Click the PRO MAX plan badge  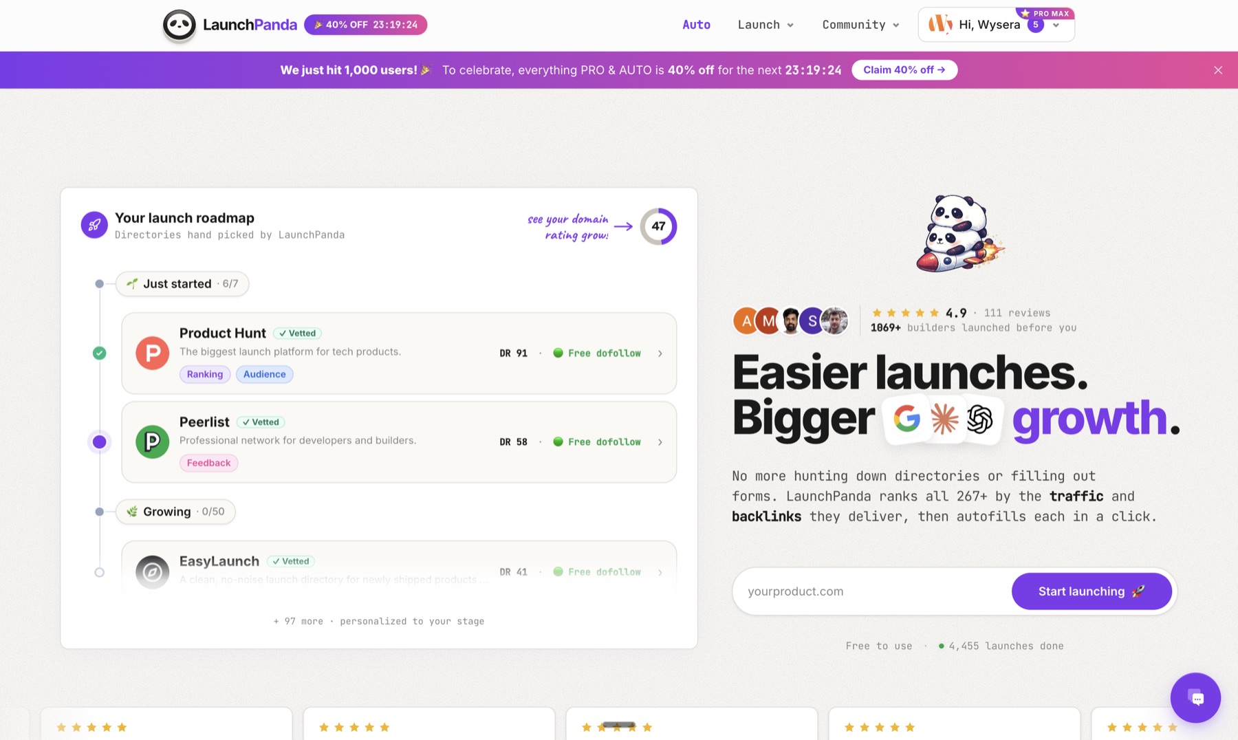point(1045,13)
